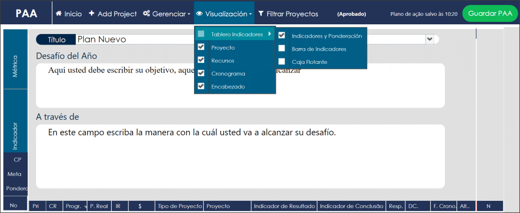
Task: Click the DC. column header
Action: coord(417,206)
